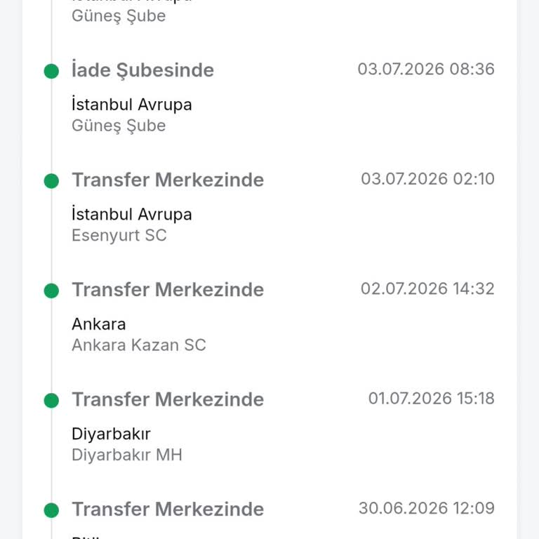Click green dot for Diyarbakır transfer entry
539x539 pixels.
point(51,401)
